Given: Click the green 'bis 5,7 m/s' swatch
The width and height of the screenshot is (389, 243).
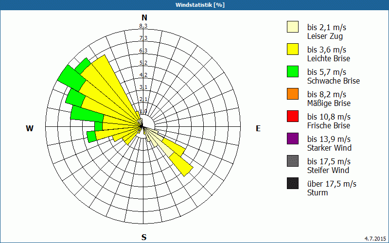Looking at the screenshot, I should point(293,71).
